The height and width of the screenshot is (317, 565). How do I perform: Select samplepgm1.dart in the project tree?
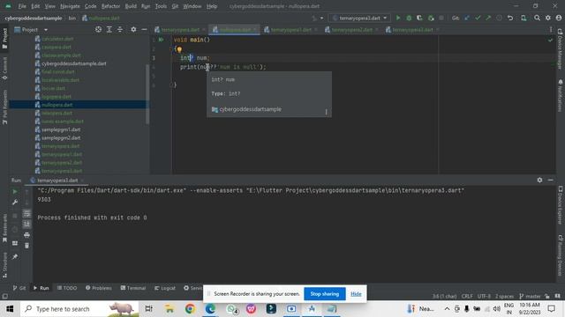pyautogui.click(x=61, y=129)
